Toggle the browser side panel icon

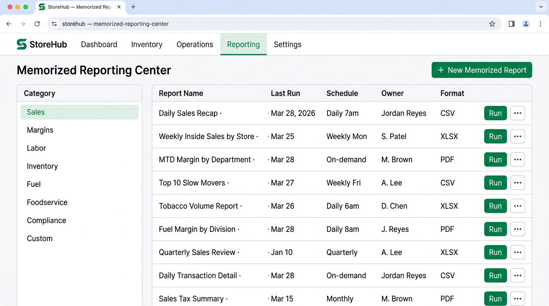click(x=511, y=24)
